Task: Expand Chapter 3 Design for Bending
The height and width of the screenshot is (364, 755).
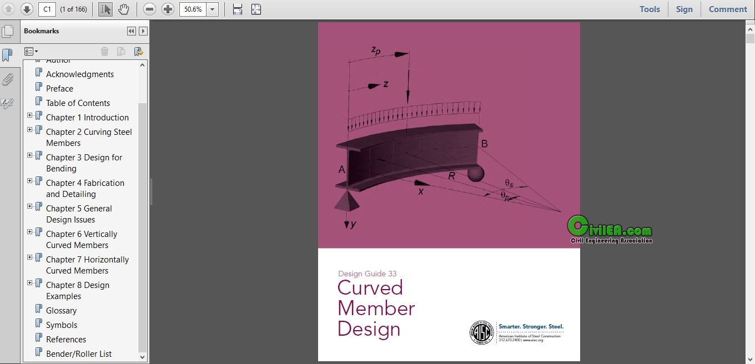Action: coord(30,155)
